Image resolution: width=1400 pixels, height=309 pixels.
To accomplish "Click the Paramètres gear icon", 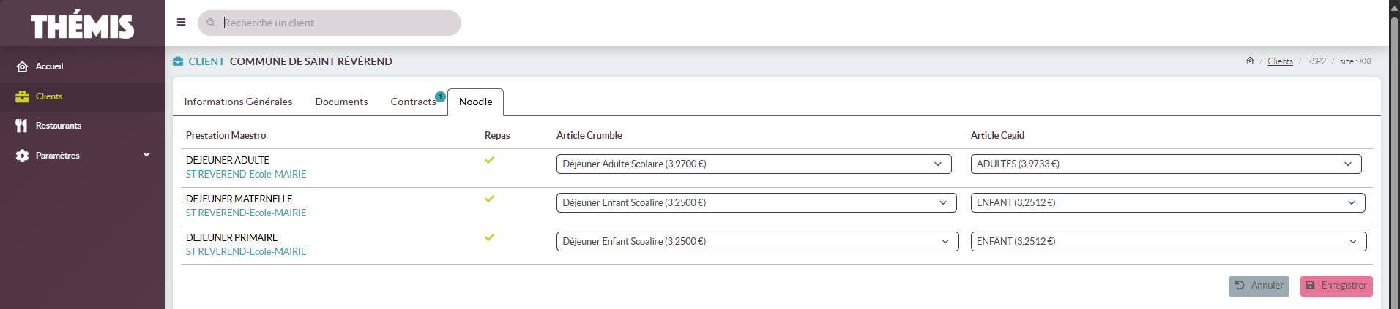I will click(x=22, y=156).
